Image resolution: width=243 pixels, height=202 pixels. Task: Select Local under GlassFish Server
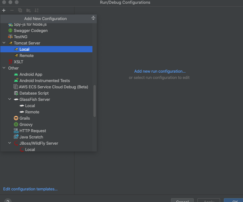46,106
